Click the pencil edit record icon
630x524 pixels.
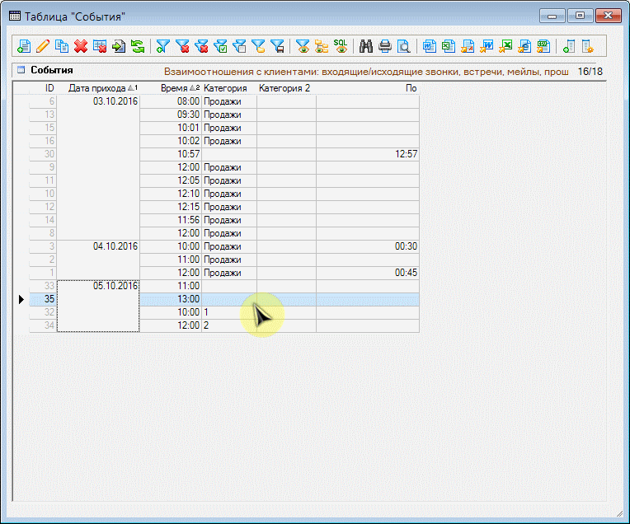[43, 46]
